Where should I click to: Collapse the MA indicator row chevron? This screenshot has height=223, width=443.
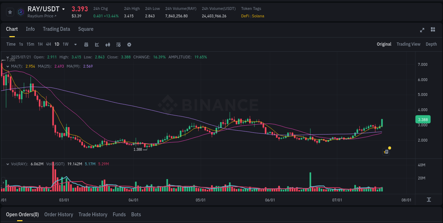8,66
